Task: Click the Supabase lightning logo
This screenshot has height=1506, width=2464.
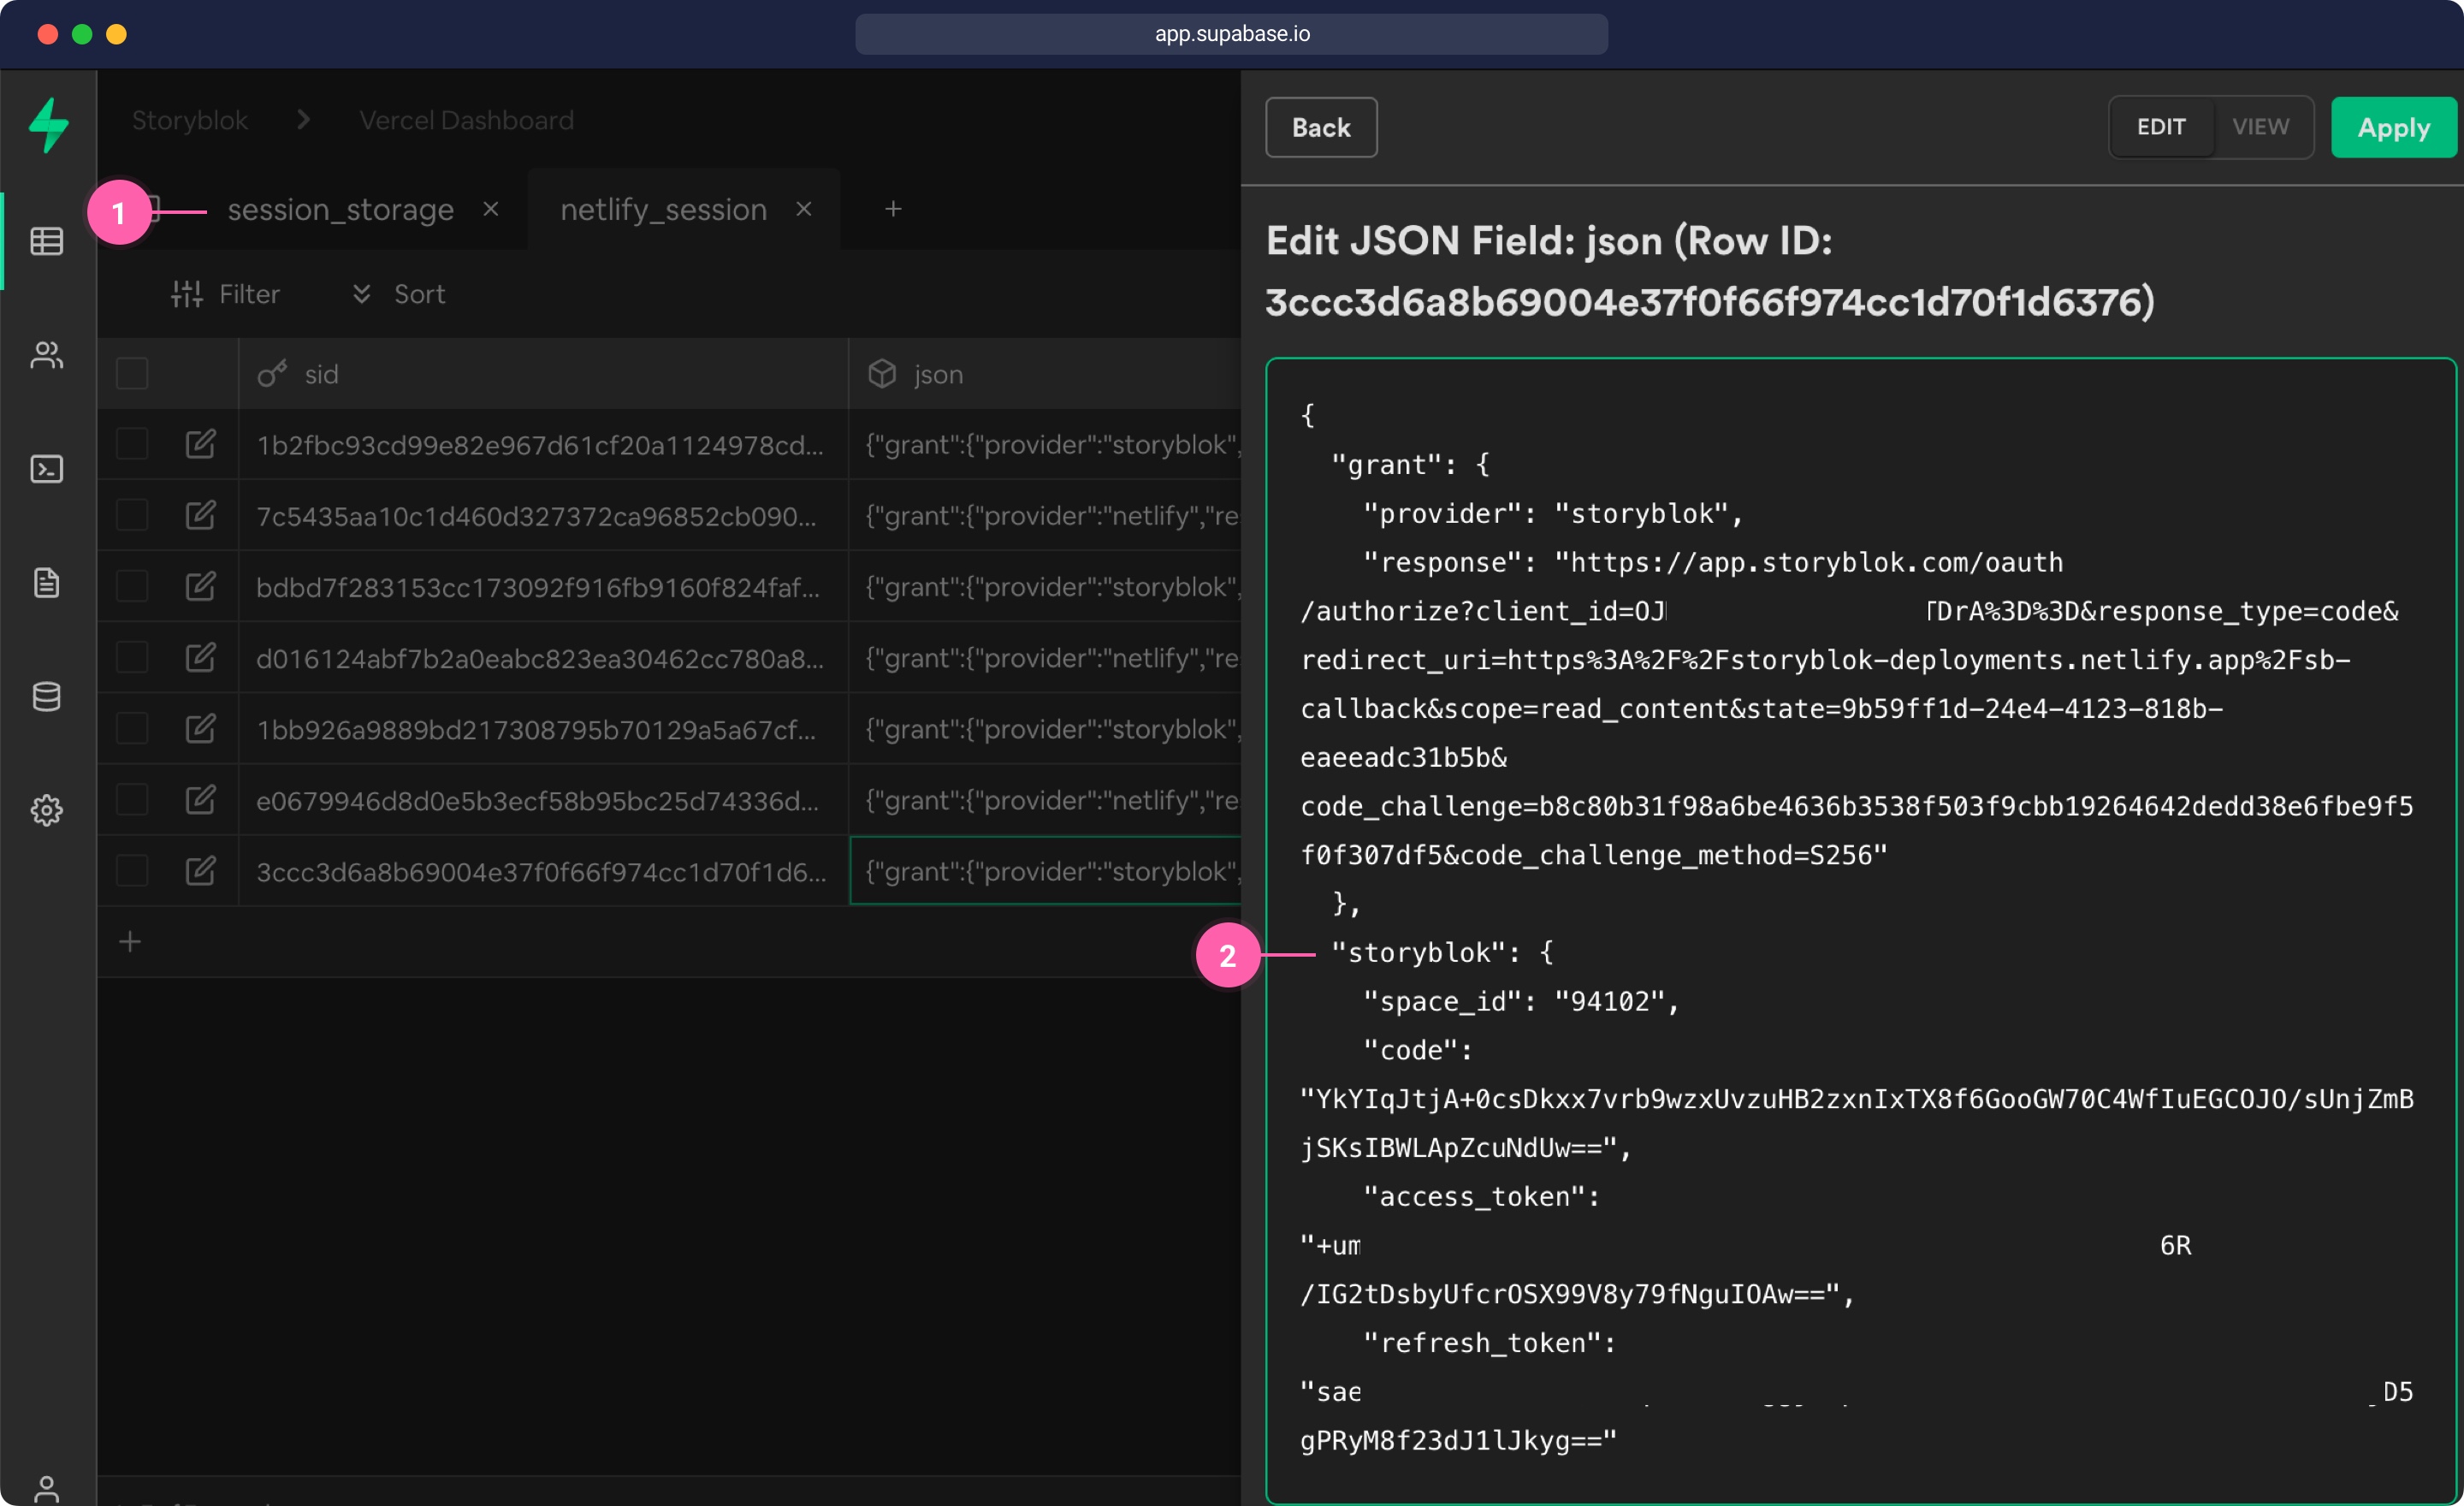Action: click(x=48, y=125)
